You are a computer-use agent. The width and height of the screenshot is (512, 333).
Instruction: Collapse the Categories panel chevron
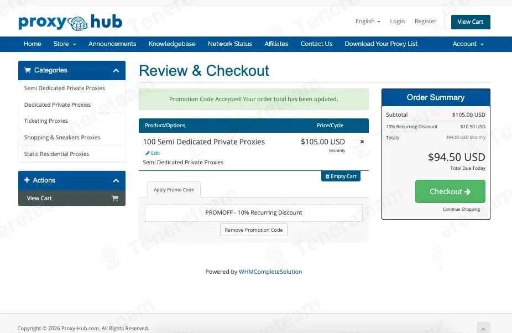click(x=116, y=70)
